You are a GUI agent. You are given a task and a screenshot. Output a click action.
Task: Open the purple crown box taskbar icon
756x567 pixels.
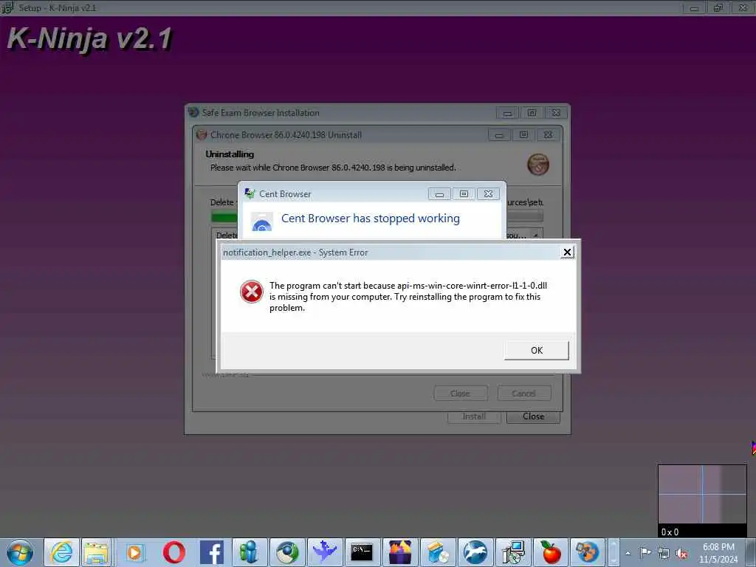400,552
